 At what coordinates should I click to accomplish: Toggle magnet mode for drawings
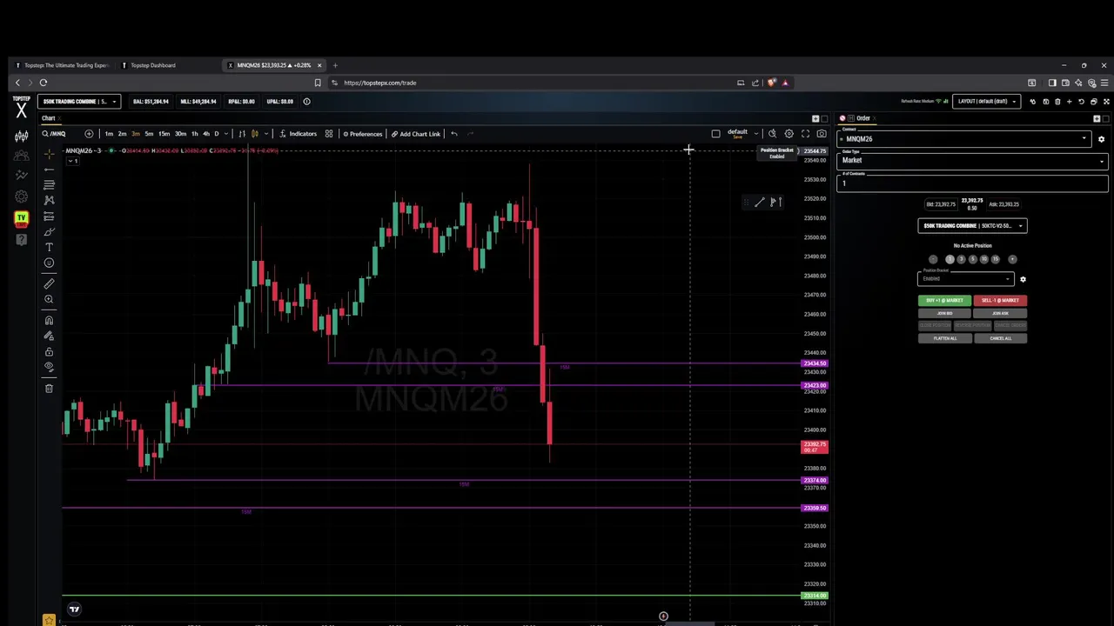(x=49, y=320)
